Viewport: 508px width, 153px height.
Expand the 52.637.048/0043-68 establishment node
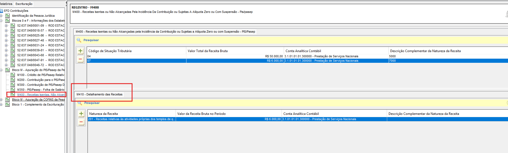(x=6, y=55)
